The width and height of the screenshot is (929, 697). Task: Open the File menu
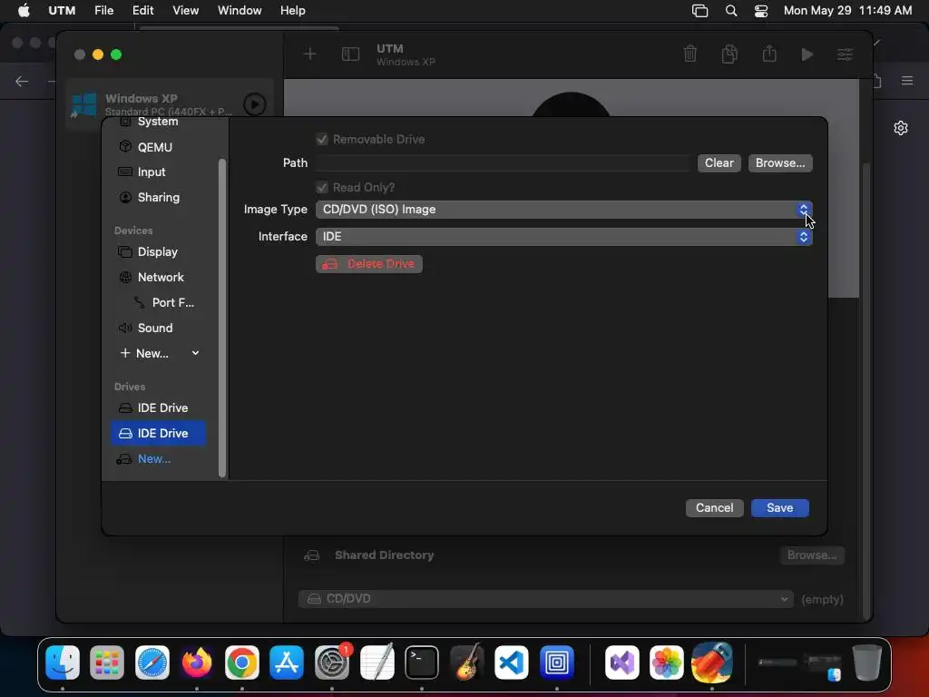click(103, 11)
